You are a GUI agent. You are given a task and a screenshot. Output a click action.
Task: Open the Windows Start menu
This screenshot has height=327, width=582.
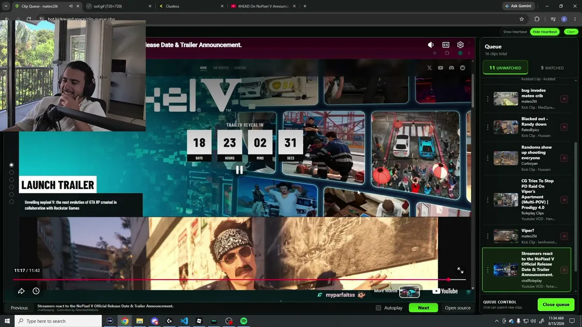click(7, 321)
